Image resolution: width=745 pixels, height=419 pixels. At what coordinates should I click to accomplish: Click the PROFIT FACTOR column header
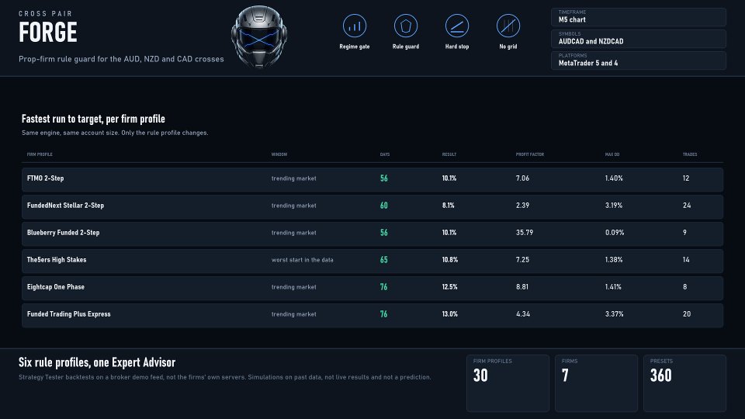coord(530,154)
